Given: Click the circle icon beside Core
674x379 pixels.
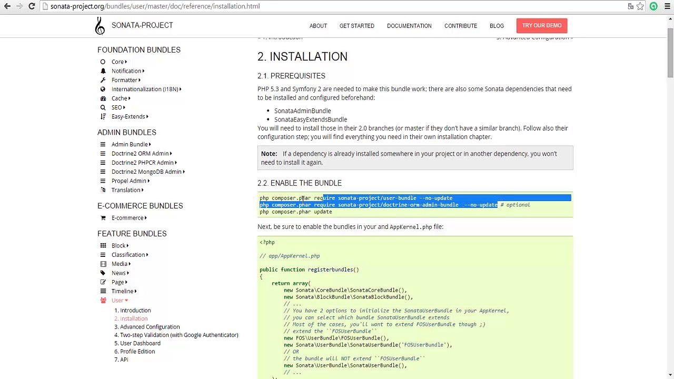Looking at the screenshot, I should point(103,62).
